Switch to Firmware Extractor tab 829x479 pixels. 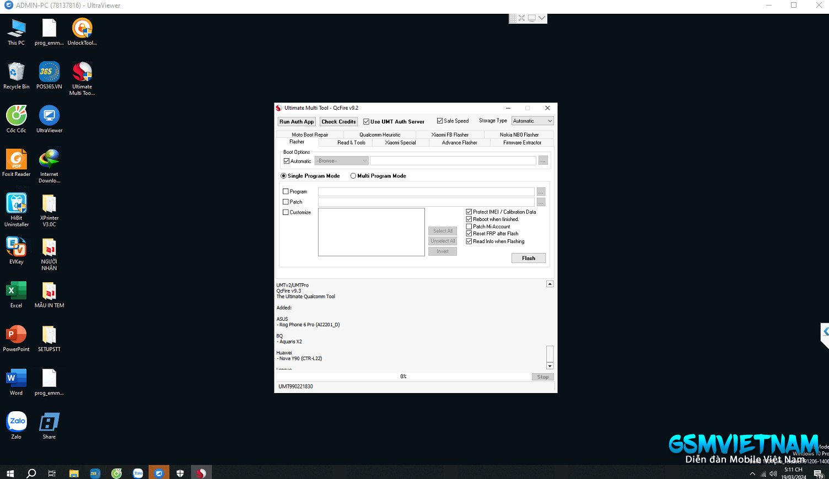tap(522, 142)
